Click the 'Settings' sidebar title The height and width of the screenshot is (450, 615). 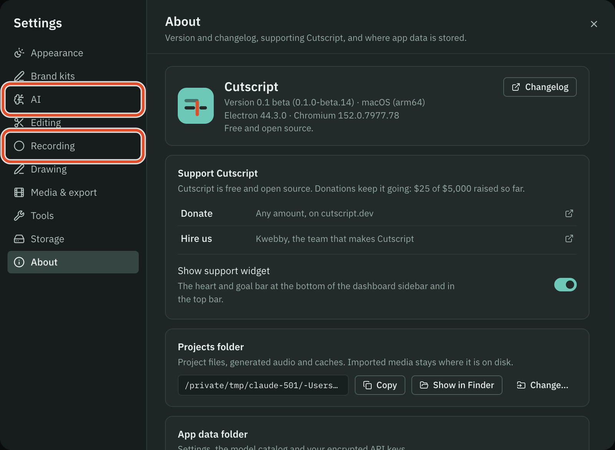38,23
